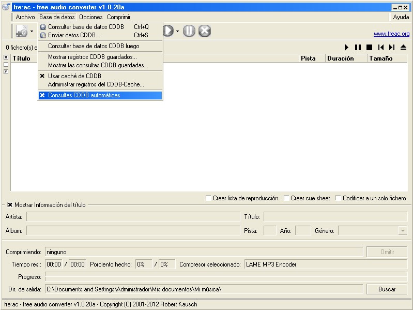The height and width of the screenshot is (310, 413).
Task: Deselect all tracks with the empty box icon
Action: tap(6, 64)
